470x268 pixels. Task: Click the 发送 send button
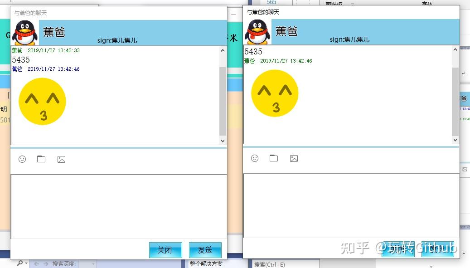click(x=205, y=250)
